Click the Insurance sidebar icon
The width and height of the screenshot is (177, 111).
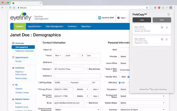point(13,68)
